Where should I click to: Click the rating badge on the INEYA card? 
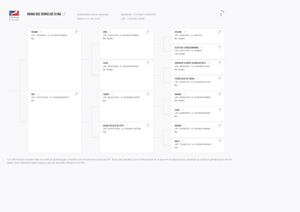click(x=219, y=141)
